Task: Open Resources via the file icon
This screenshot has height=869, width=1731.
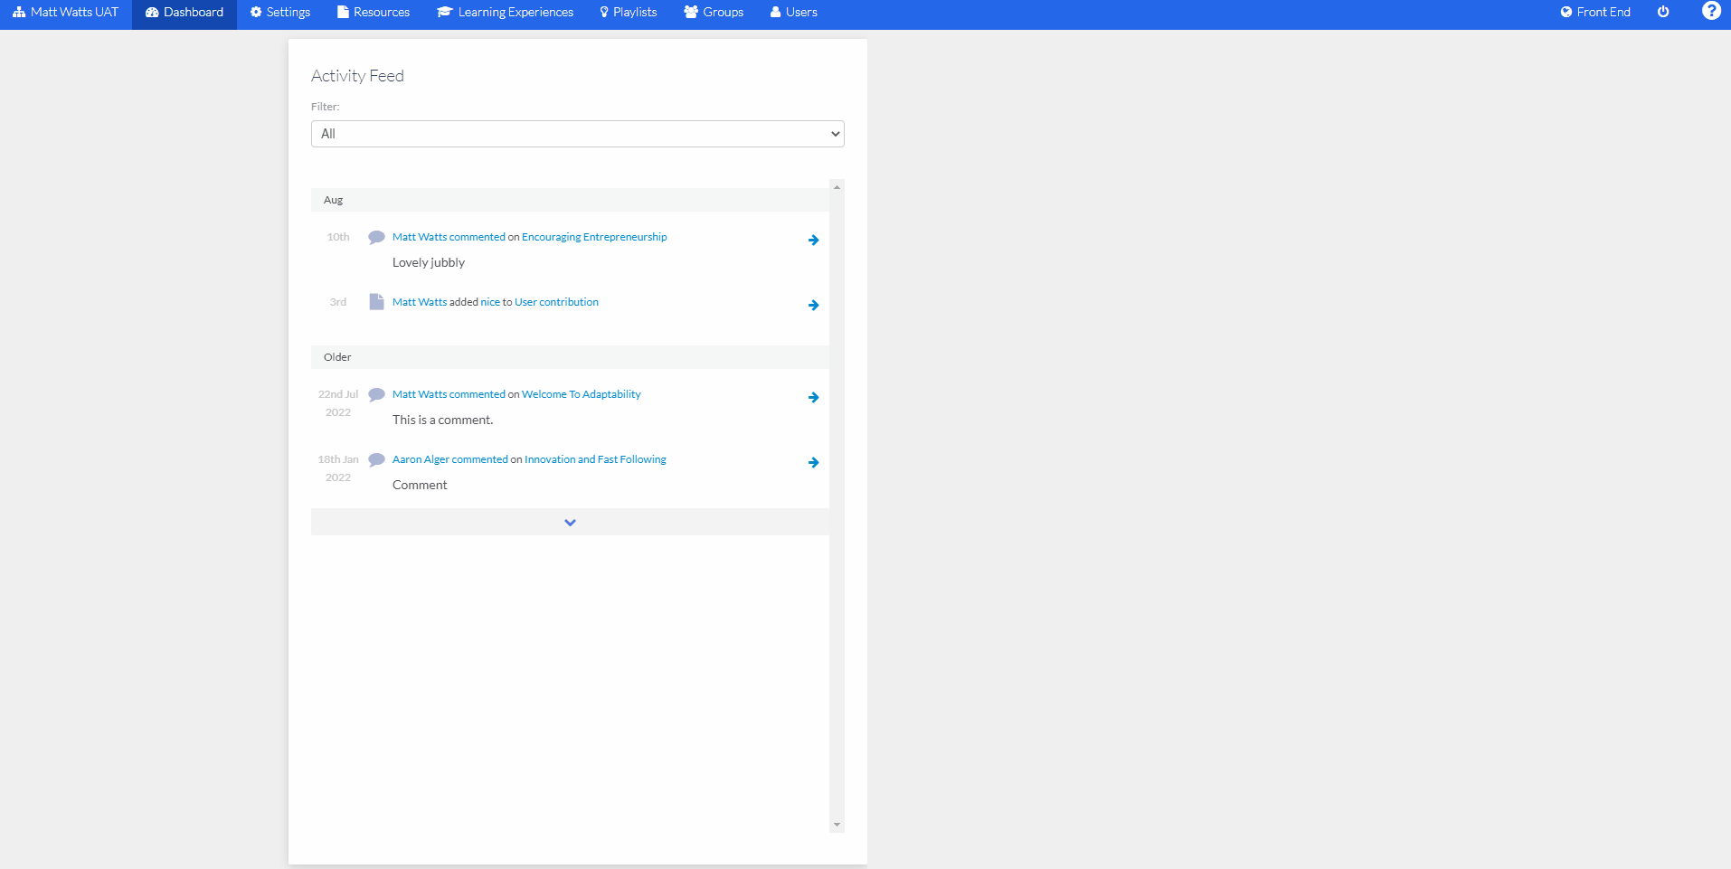Action: 341,12
